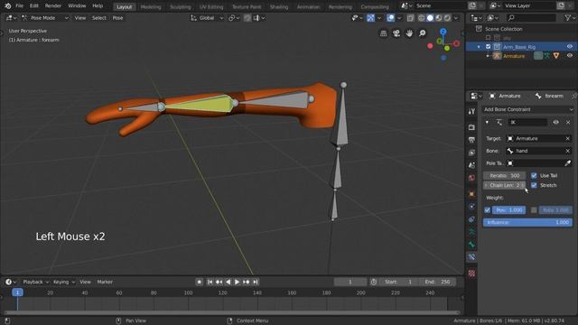This screenshot has width=578, height=325.
Task: Jump to the timeline end frame button
Action: point(255,282)
